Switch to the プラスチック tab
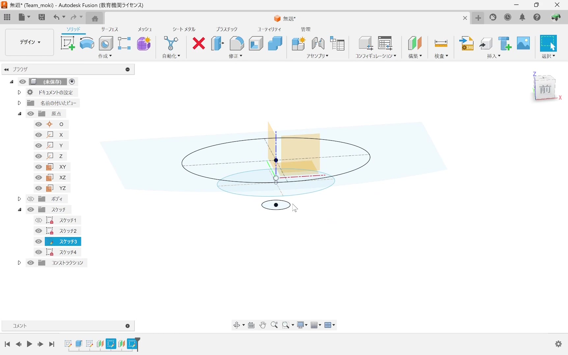This screenshot has height=355, width=568. (x=227, y=29)
